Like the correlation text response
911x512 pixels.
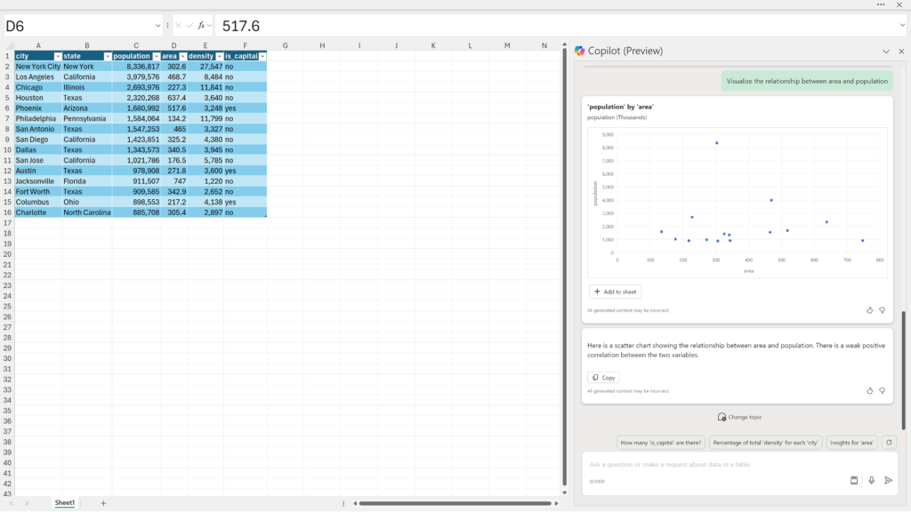point(869,390)
